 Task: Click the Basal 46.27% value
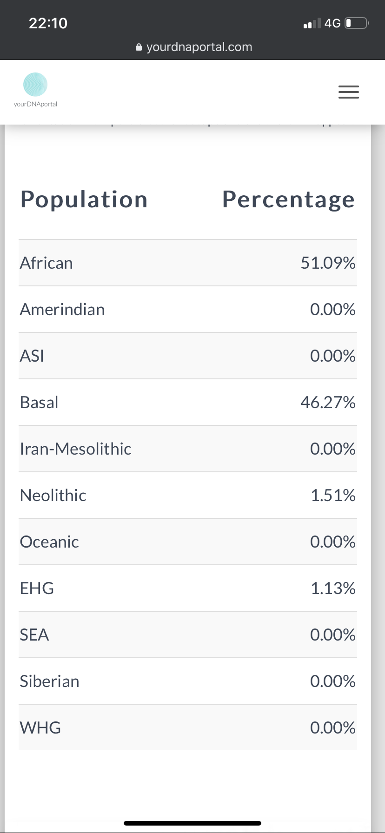pos(328,402)
